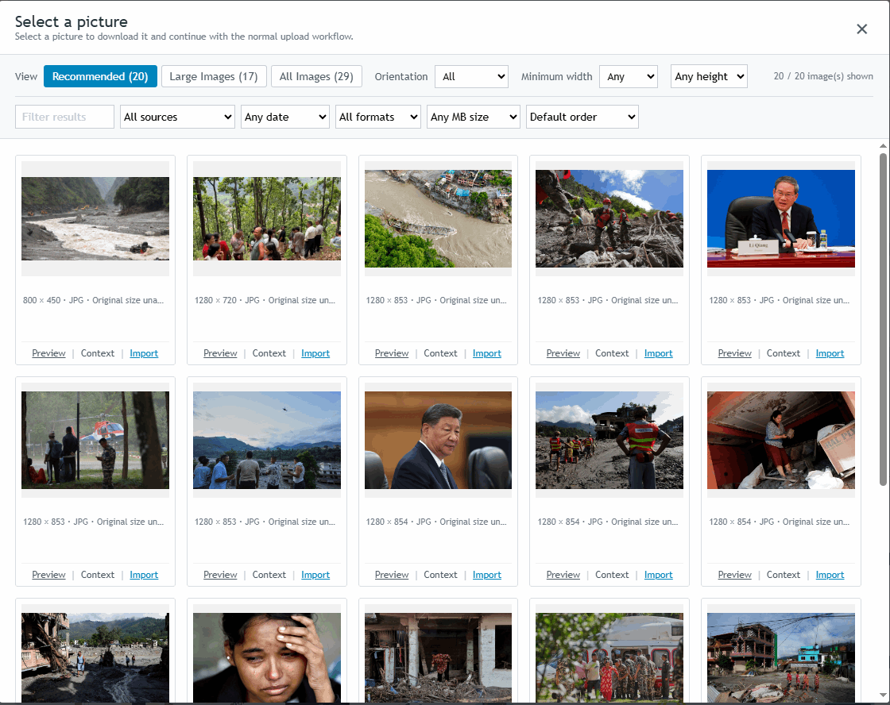Select thumbnail of damaged buildings with blue house
Viewport: 890px width, 705px height.
(781, 658)
